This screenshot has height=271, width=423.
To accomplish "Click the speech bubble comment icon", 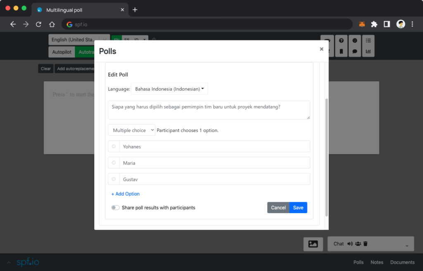I will click(354, 52).
